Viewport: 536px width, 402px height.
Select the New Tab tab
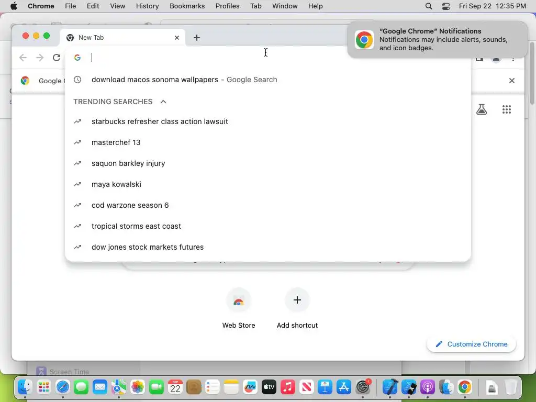[x=122, y=38]
